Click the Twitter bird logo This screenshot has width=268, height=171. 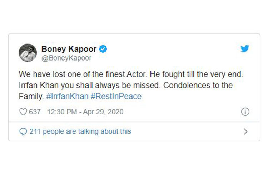click(x=245, y=49)
